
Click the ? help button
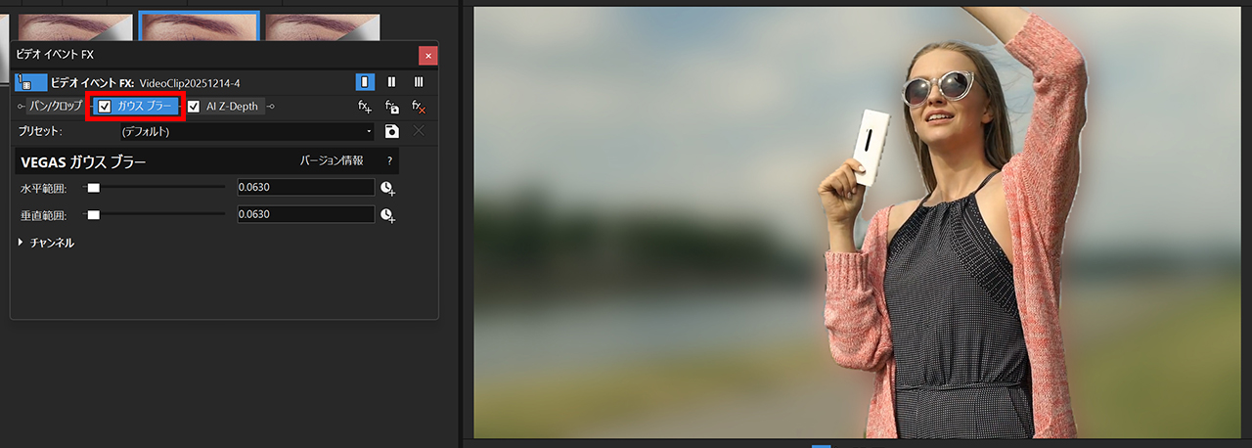(389, 160)
